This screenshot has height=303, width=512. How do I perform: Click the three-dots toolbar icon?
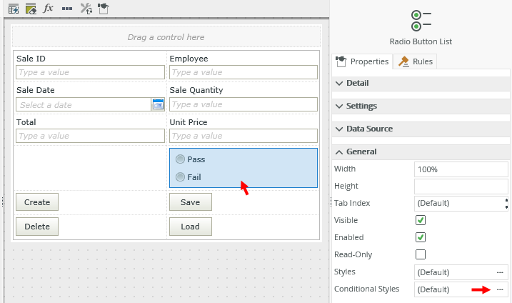[67, 9]
